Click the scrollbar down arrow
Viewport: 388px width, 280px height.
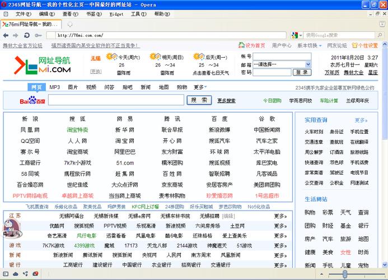[385, 264]
